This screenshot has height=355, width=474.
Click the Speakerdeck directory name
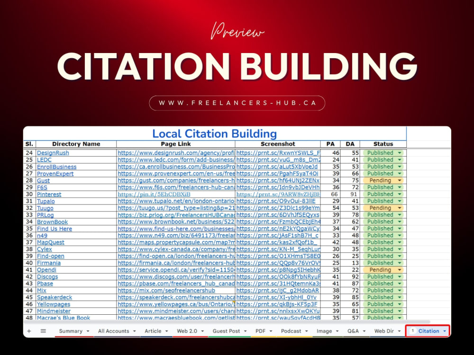point(55,297)
